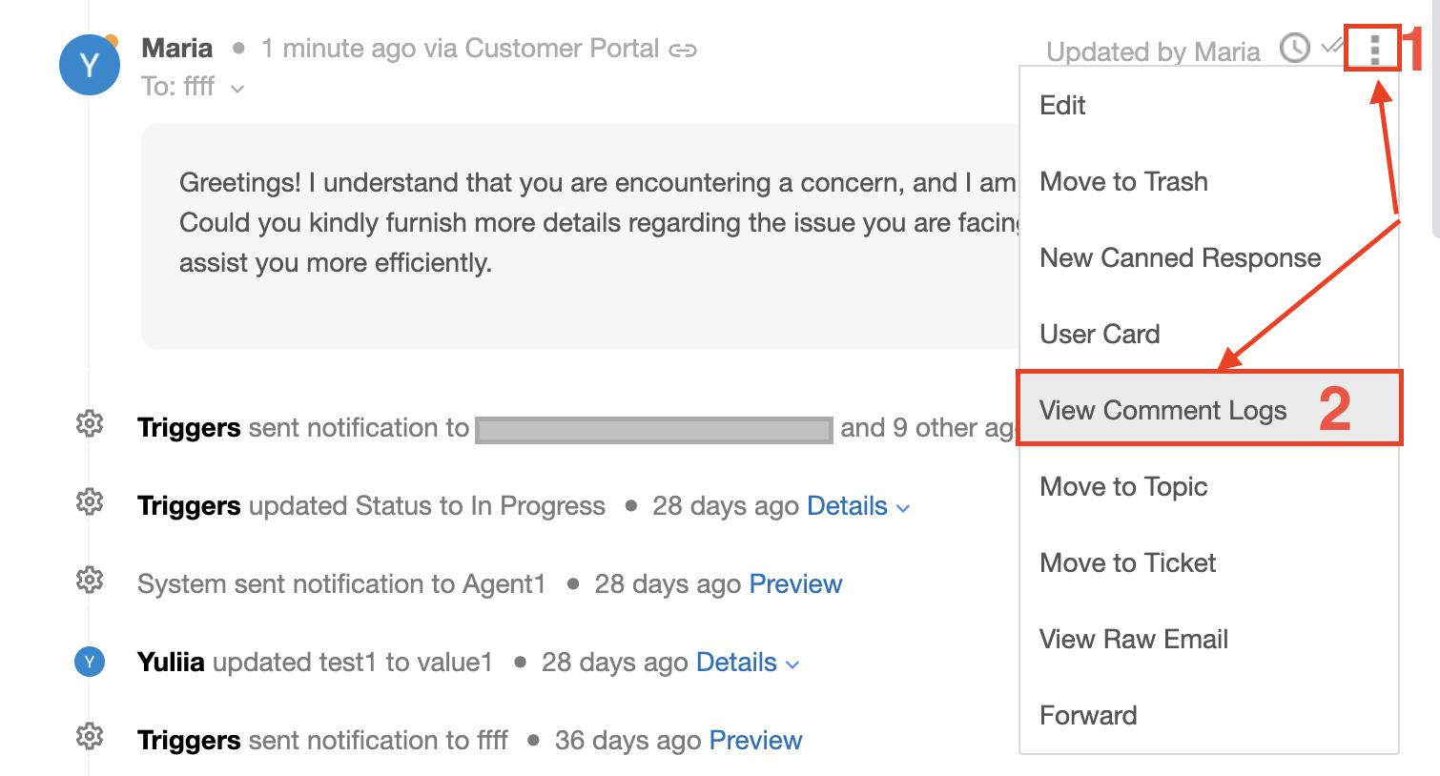Select Move to Trash option
This screenshot has width=1440, height=776.
click(1123, 181)
